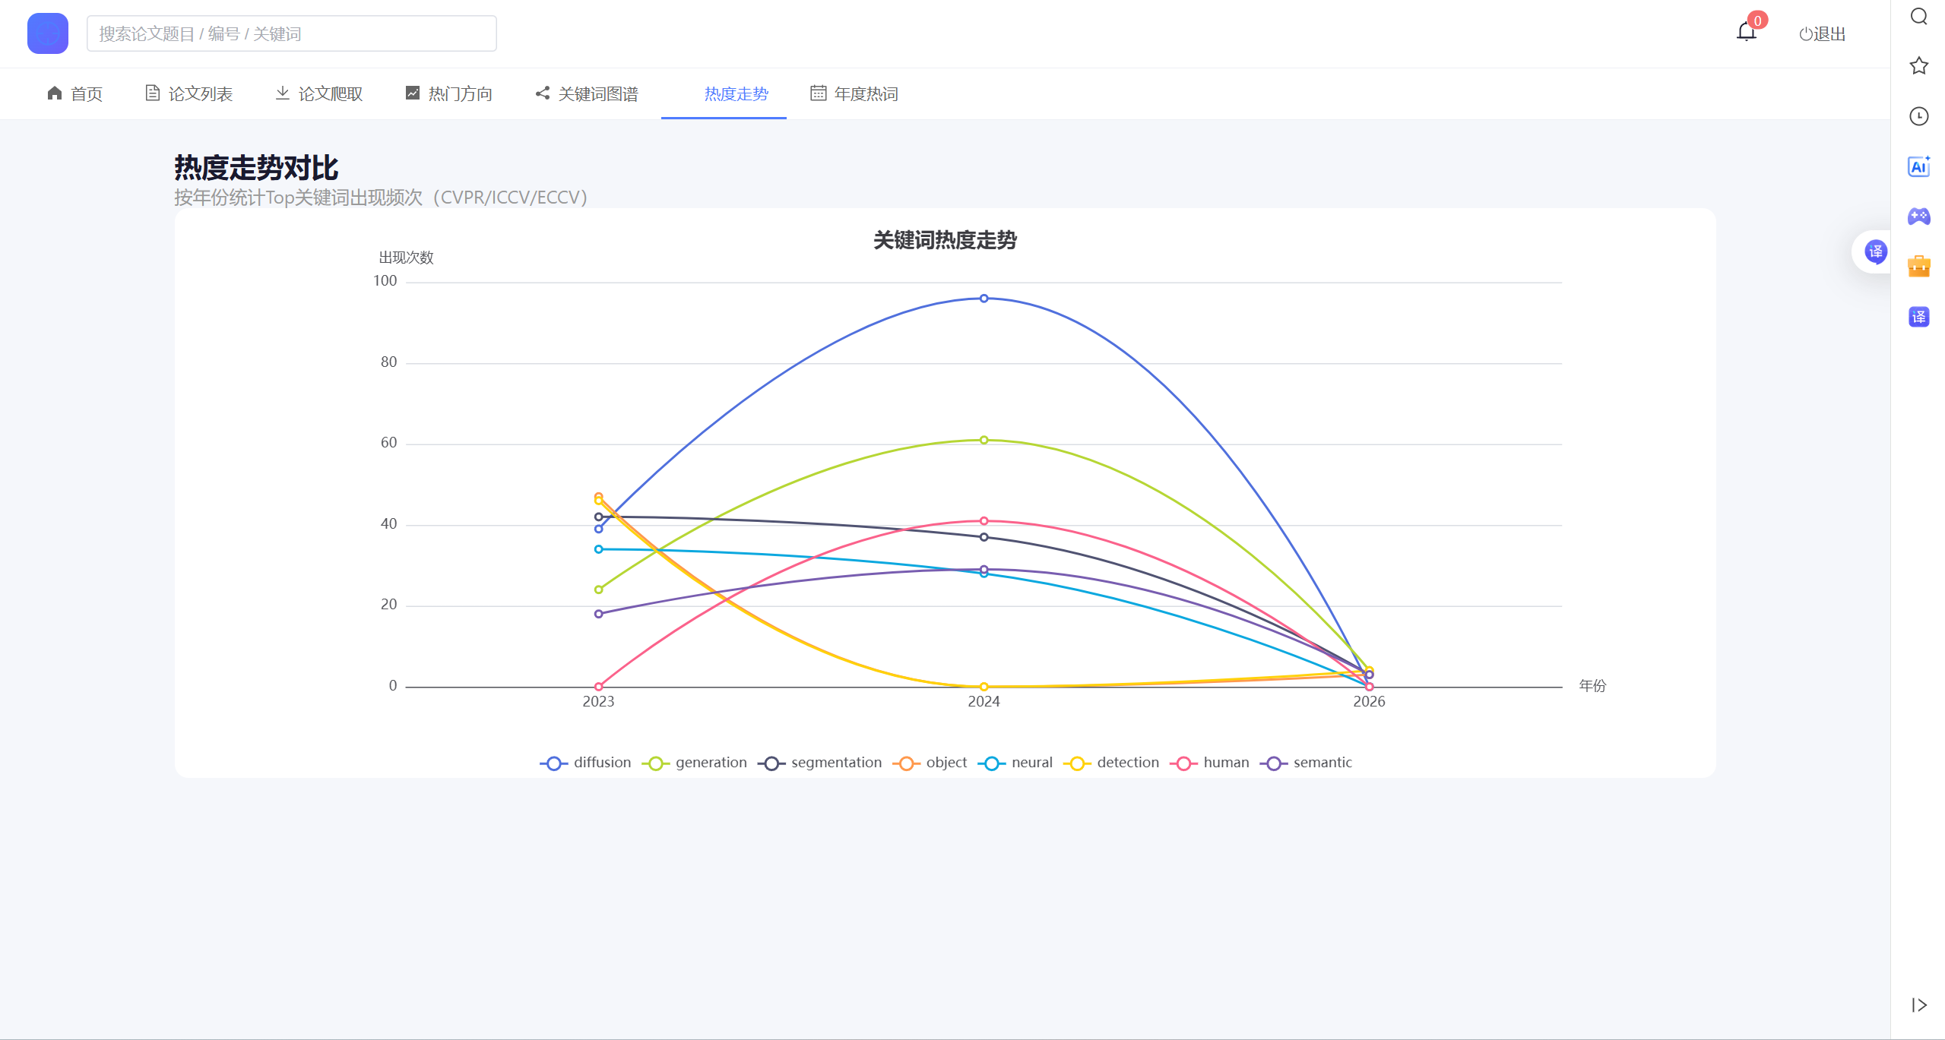Screen dimensions: 1945x1040
Task: Click the 关键词热度走势 chart title
Action: click(945, 240)
